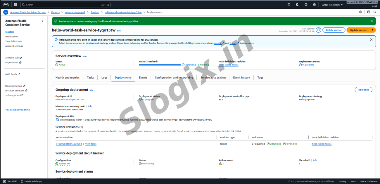The image size is (380, 184).
Task: Open the View tasks link
Action: [x=91, y=144]
